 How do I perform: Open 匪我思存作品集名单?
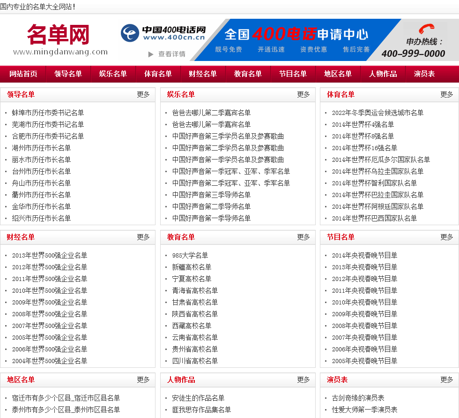coord(201,410)
